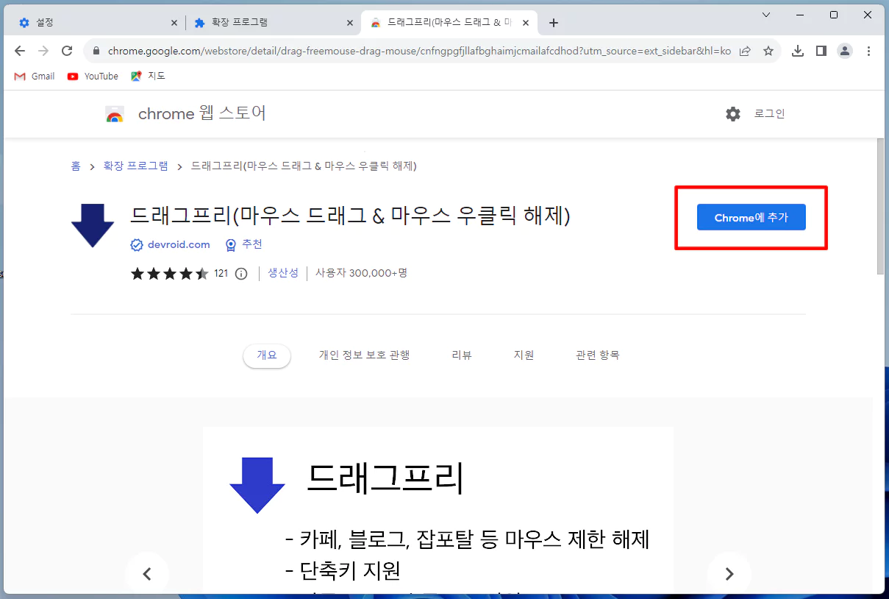Toggle the side panel icon
This screenshot has width=889, height=599.
tap(821, 51)
